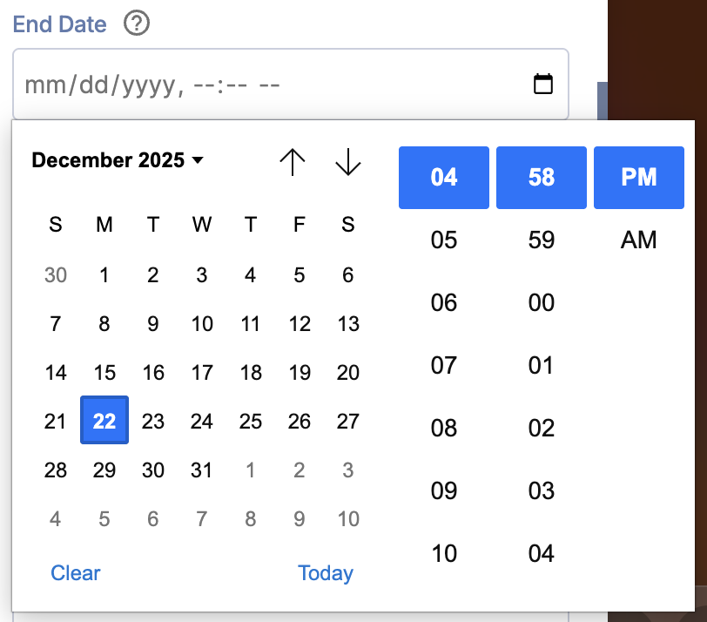
Task: Click the help question mark icon
Action: tap(136, 24)
